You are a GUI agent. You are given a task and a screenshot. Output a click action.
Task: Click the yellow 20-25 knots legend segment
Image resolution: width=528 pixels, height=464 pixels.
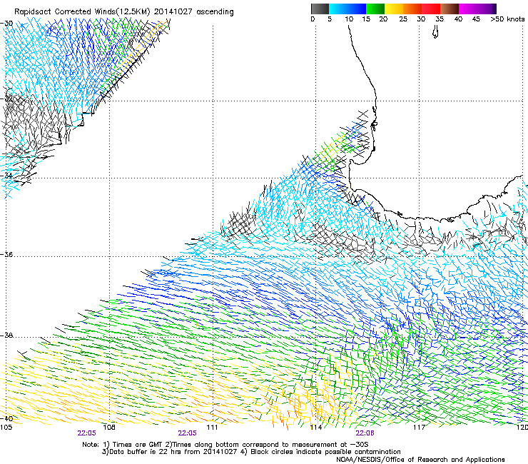(x=394, y=9)
